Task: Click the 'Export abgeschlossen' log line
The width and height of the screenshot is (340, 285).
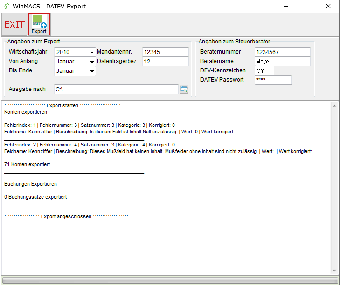Action: (66, 216)
